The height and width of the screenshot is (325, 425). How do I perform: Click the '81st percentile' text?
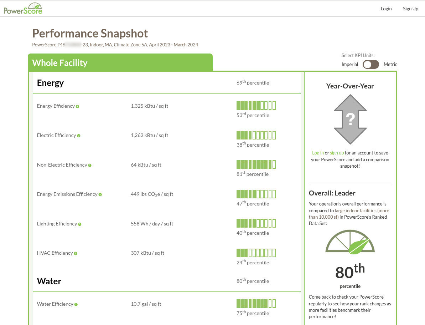tap(252, 174)
